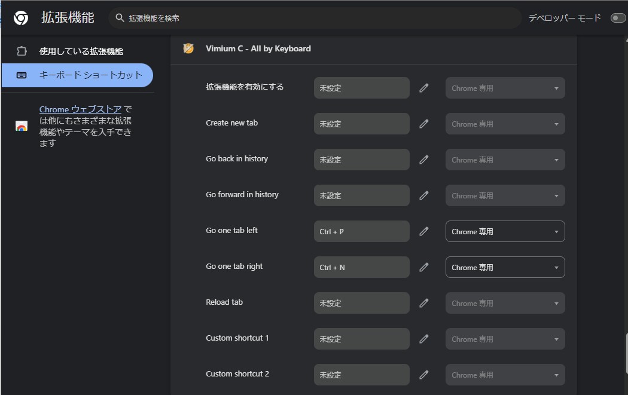This screenshot has height=395, width=628.
Task: Select キーボード ショートカット sidebar item
Action: 77,75
